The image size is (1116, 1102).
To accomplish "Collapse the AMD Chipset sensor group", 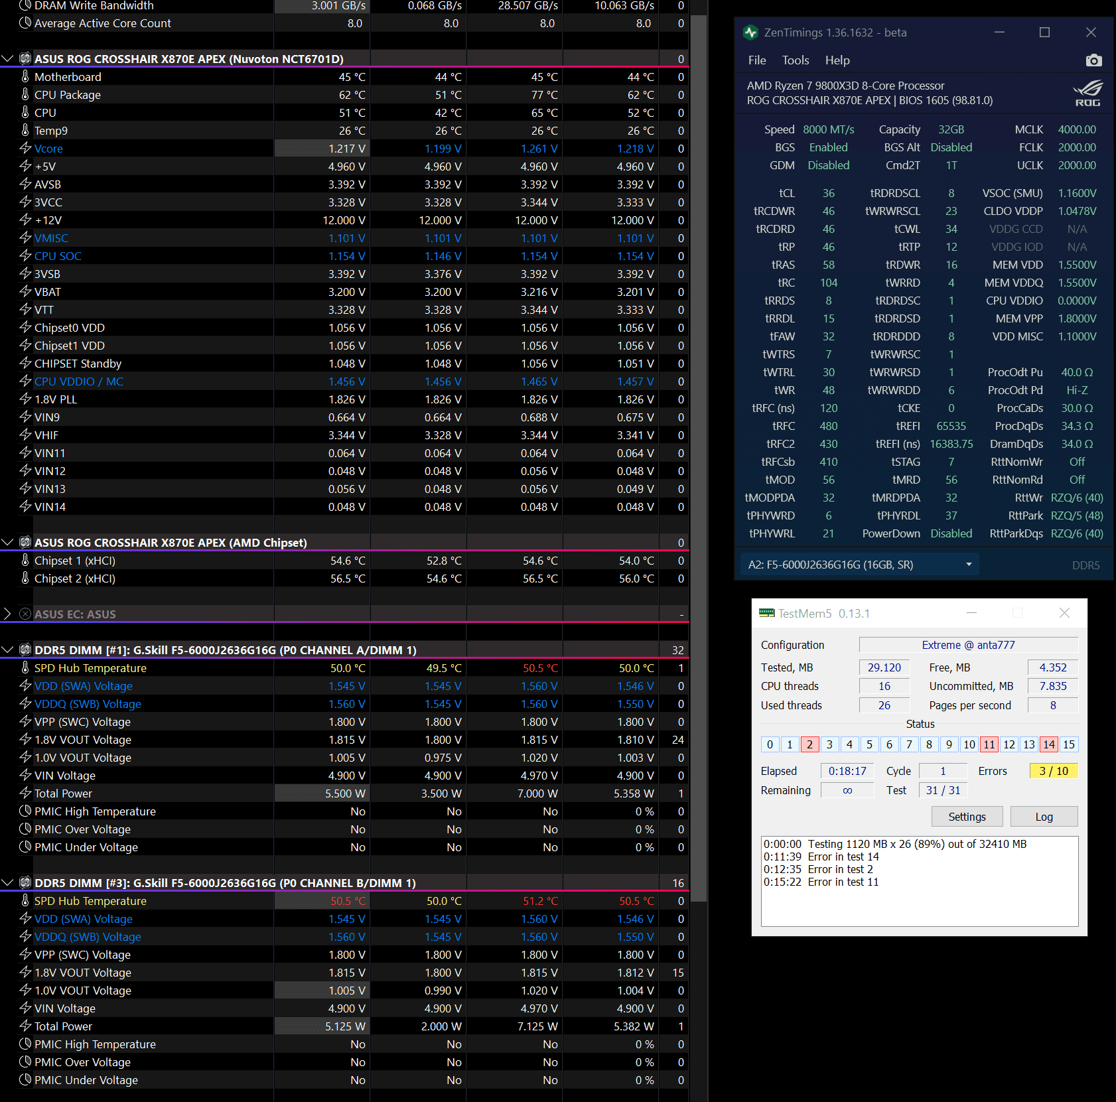I will tap(7, 542).
